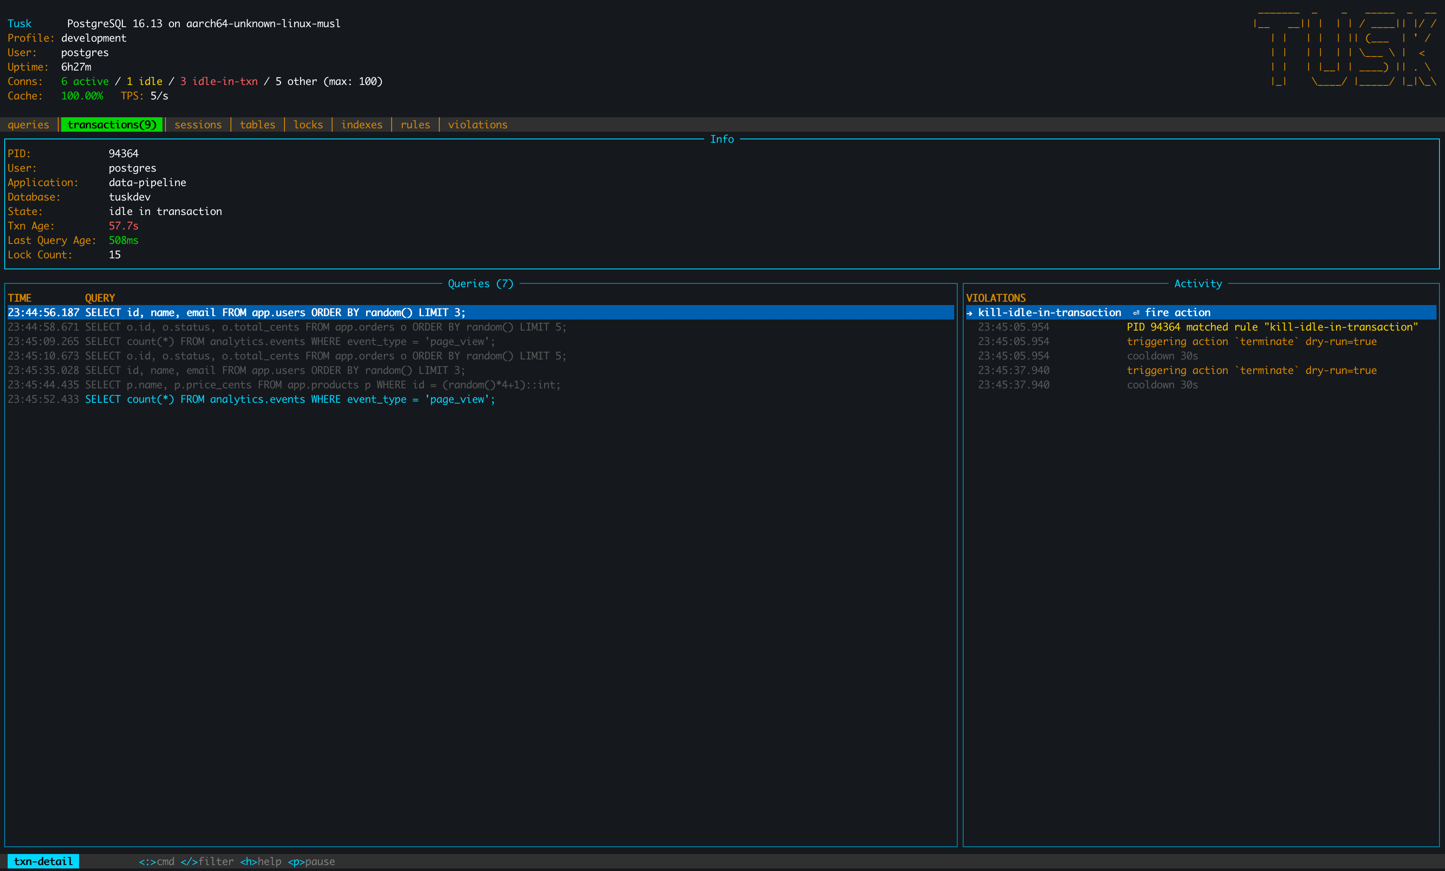
Task: View the violations tab
Action: (x=478, y=125)
